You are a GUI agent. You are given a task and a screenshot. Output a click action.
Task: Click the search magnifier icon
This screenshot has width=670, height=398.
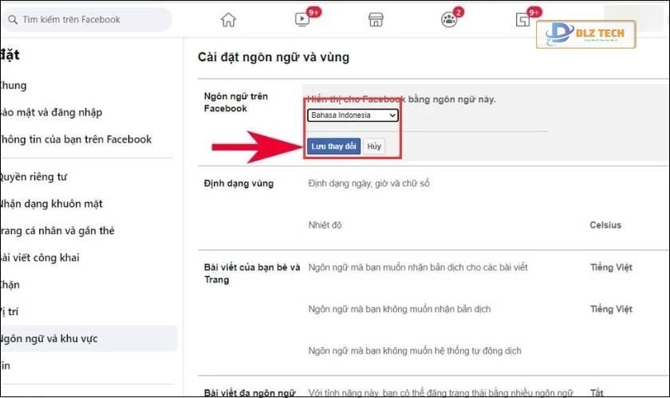[13, 20]
